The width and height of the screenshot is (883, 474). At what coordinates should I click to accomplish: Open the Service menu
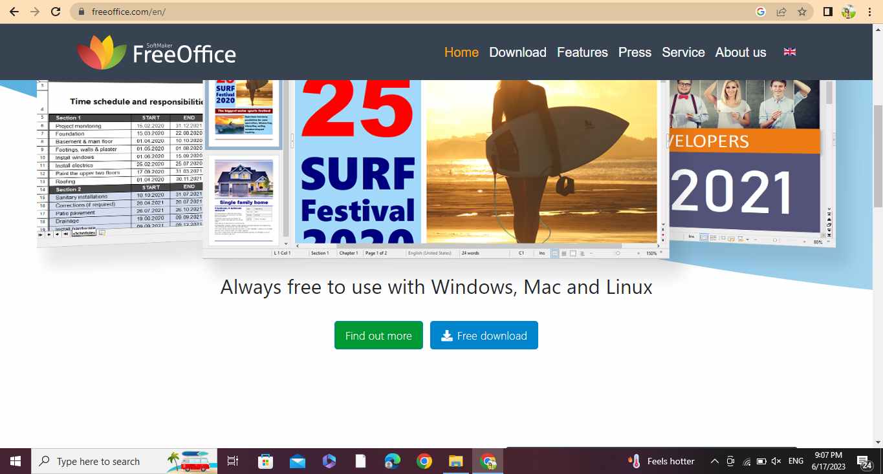coord(683,52)
